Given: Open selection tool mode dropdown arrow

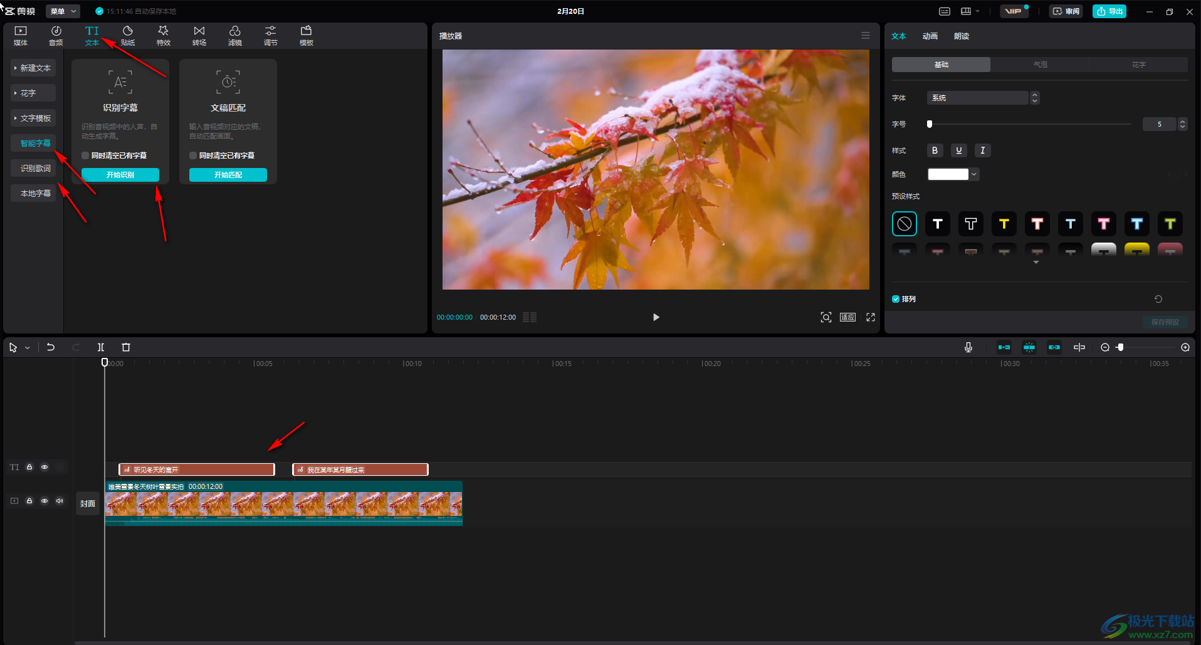Looking at the screenshot, I should pyautogui.click(x=28, y=347).
